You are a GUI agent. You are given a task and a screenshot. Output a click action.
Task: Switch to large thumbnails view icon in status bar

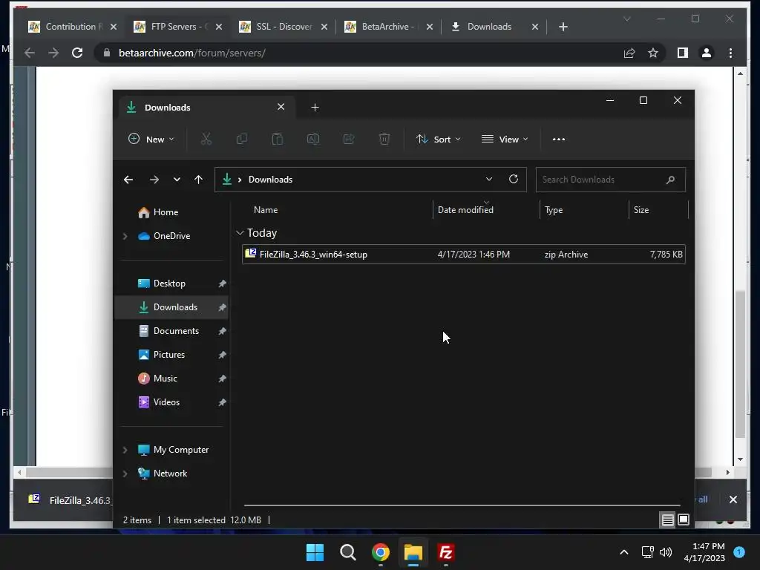point(684,520)
